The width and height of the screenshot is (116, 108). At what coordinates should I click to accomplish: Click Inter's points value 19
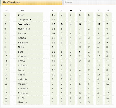(x=53, y=15)
